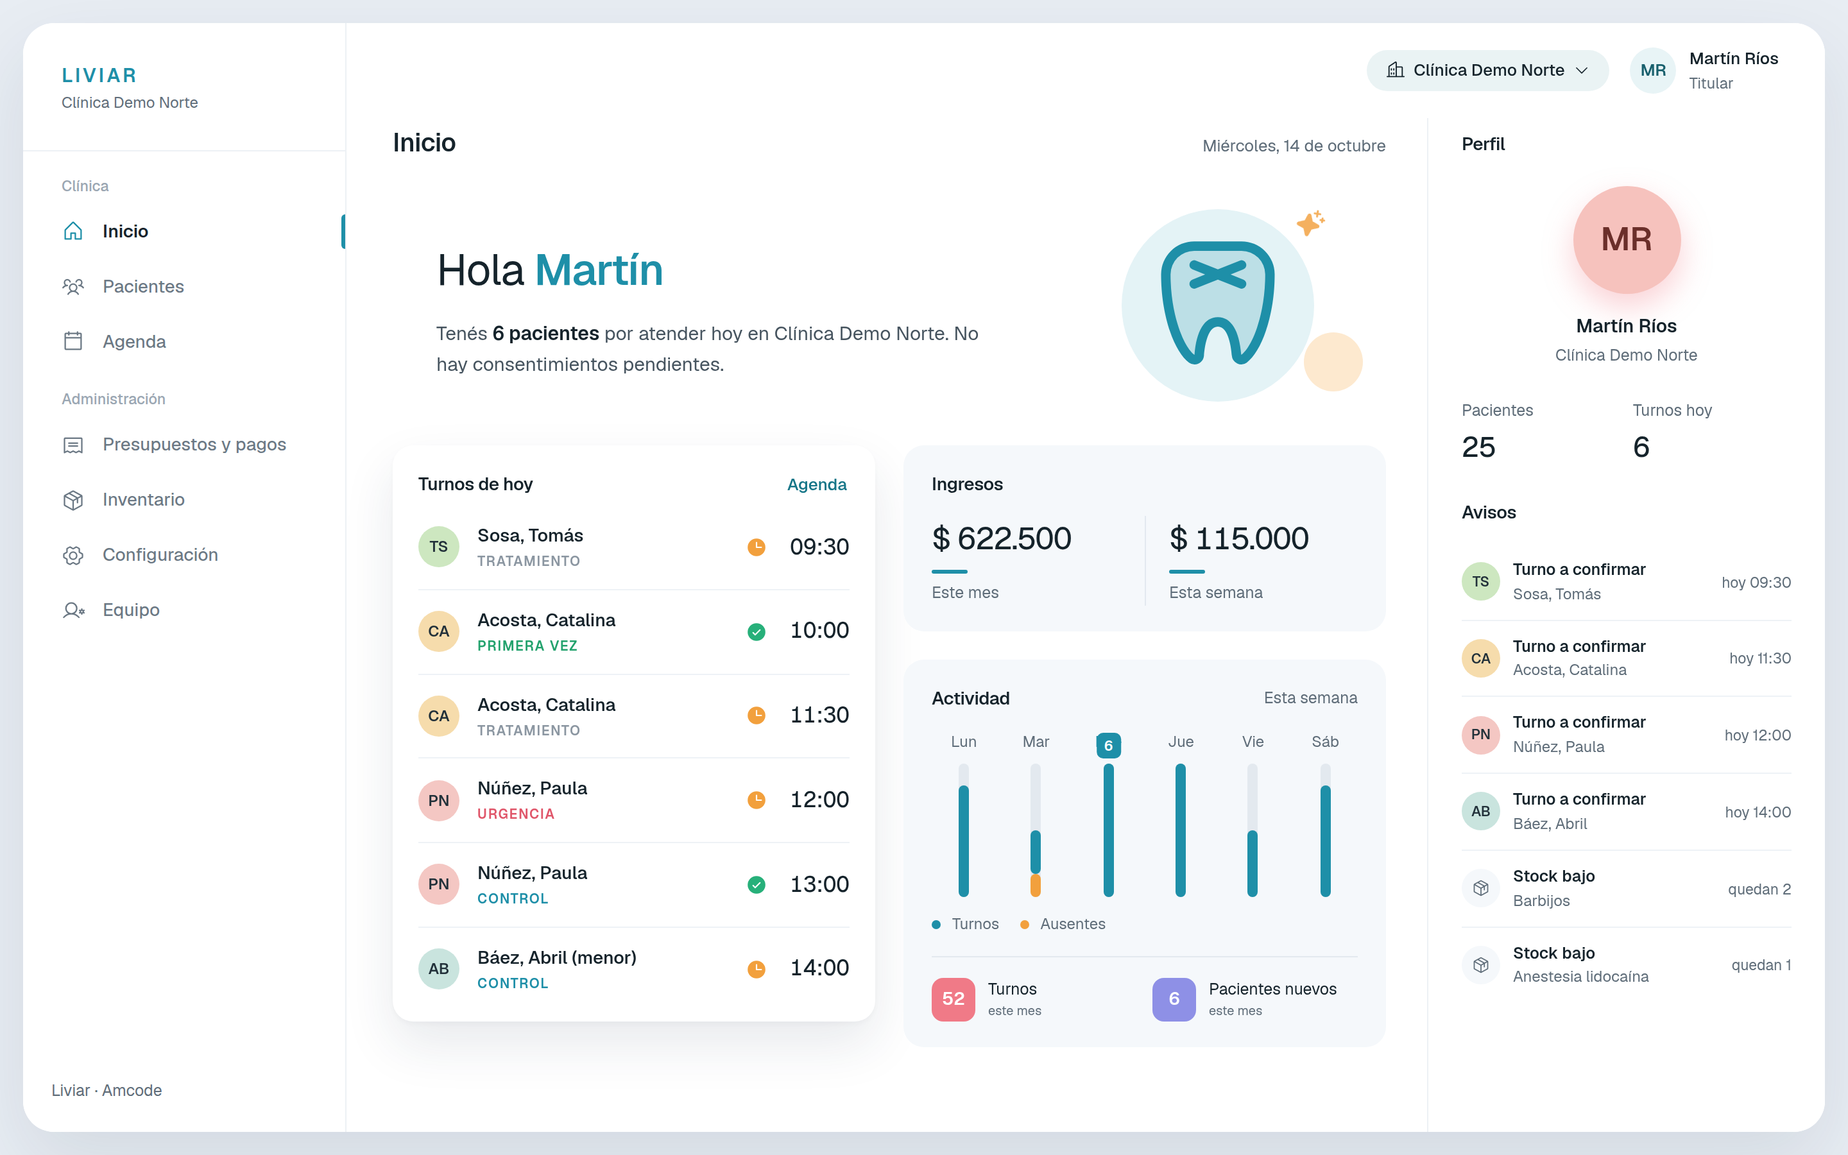Click the LIVIAR logo
1848x1155 pixels.
pyautogui.click(x=99, y=75)
